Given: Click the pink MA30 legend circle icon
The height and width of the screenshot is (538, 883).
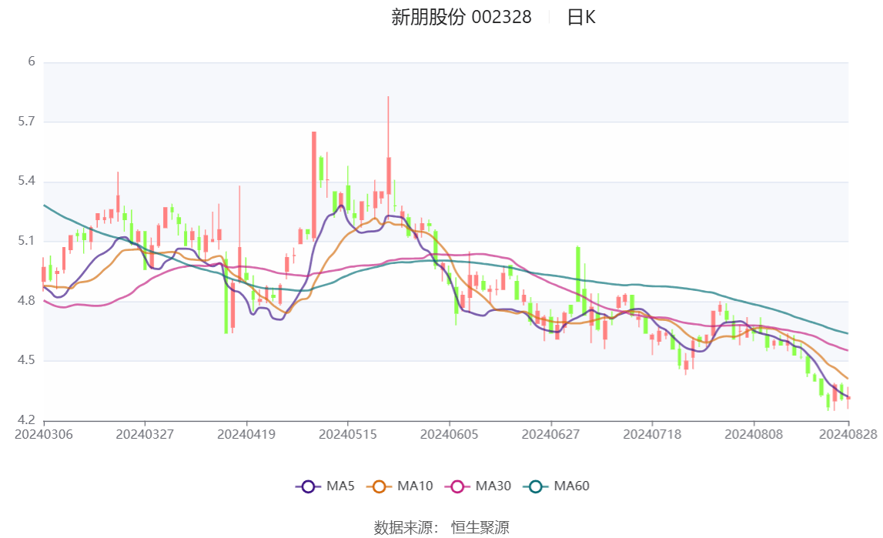Looking at the screenshot, I should tap(457, 486).
